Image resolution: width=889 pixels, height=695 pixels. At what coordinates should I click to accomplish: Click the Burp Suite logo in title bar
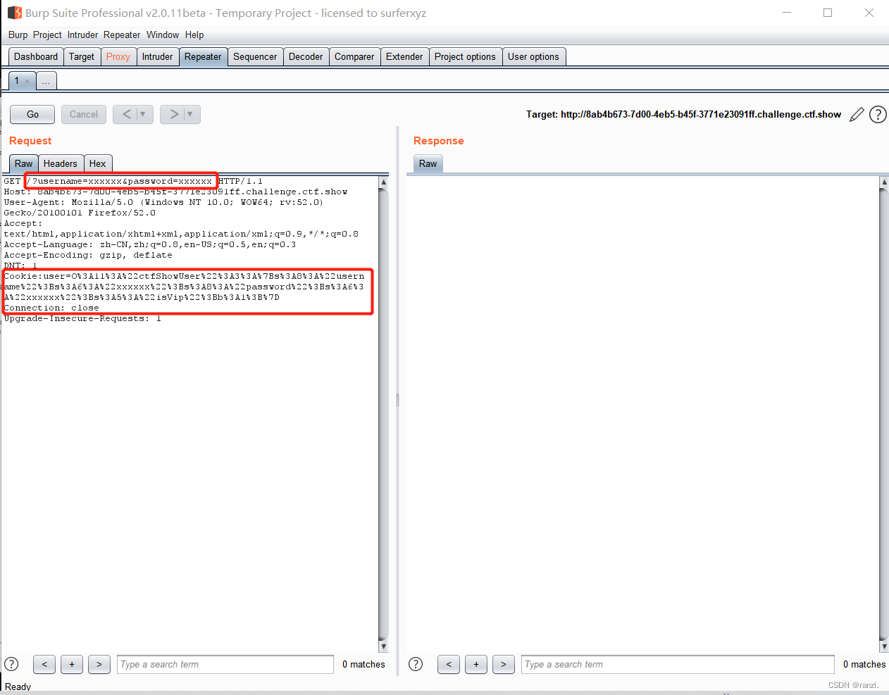[15, 13]
